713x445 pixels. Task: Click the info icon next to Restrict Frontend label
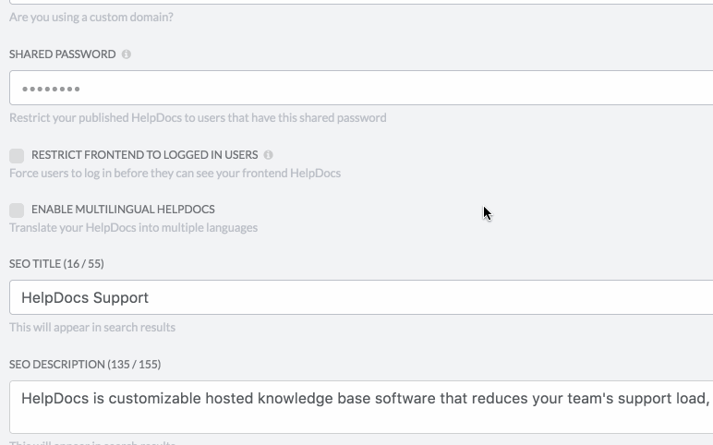tap(268, 155)
